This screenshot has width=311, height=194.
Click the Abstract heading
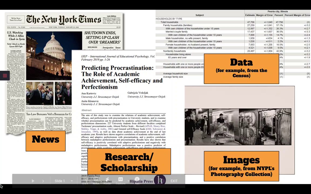(86, 110)
